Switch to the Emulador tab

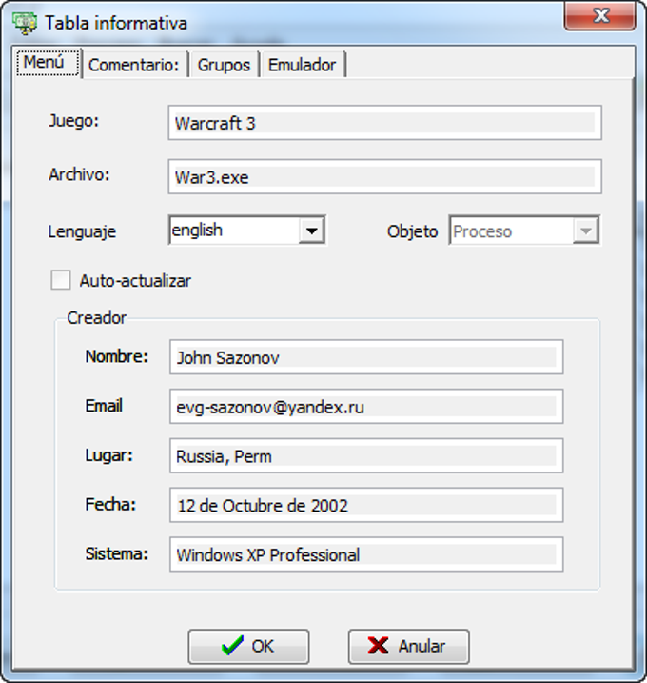click(x=303, y=65)
